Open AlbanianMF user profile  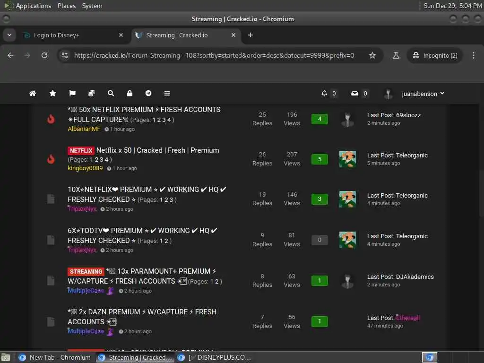click(84, 129)
